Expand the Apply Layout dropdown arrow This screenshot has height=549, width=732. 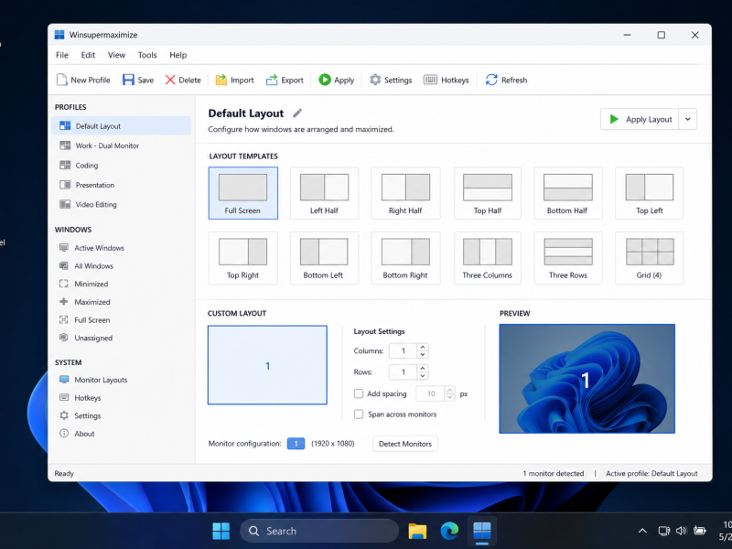click(x=688, y=119)
